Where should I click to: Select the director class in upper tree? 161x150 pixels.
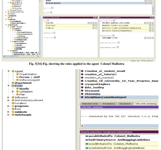point(19,45)
